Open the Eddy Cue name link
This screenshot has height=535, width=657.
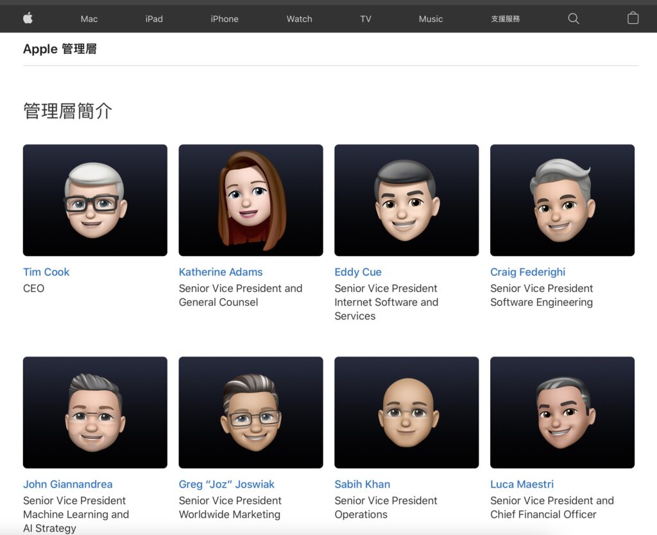pos(358,272)
